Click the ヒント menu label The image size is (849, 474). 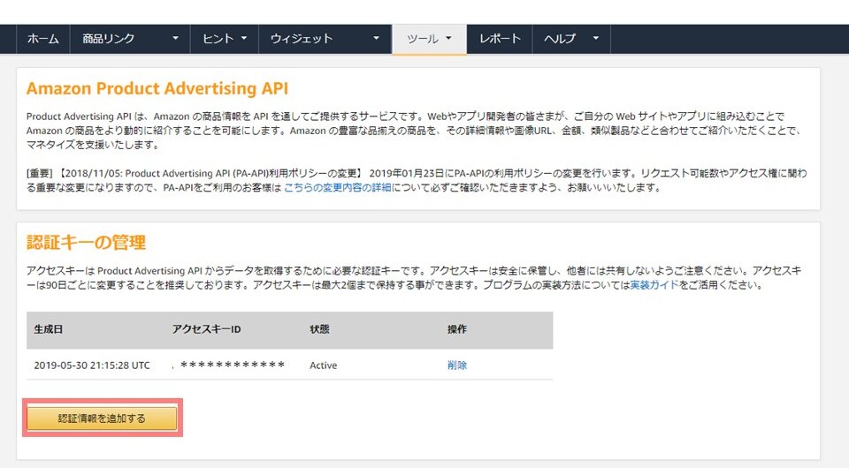(218, 39)
